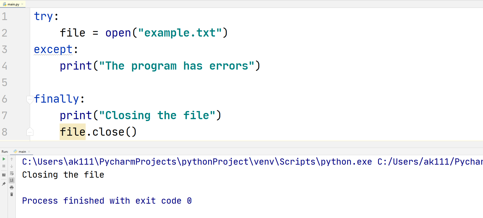
Task: Click the Run: label in the tool window
Action: pyautogui.click(x=5, y=151)
